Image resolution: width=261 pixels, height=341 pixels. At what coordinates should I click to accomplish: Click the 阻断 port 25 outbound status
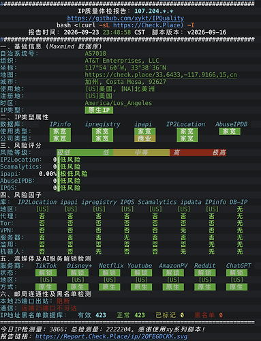63,301
